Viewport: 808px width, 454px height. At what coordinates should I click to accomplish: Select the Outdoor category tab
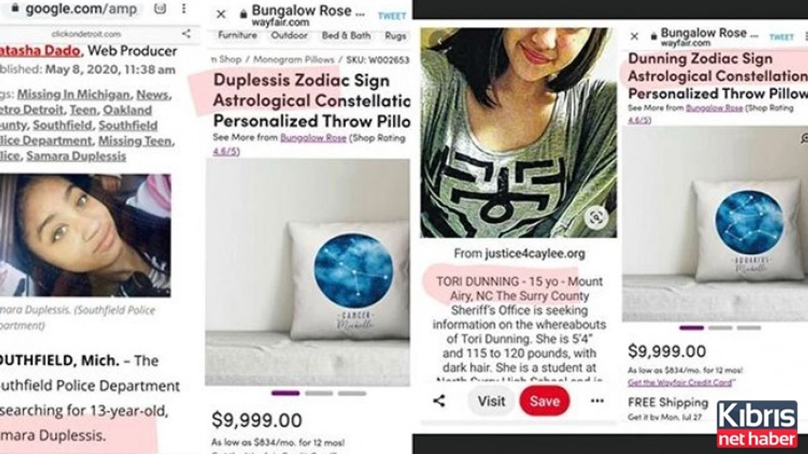tap(289, 35)
